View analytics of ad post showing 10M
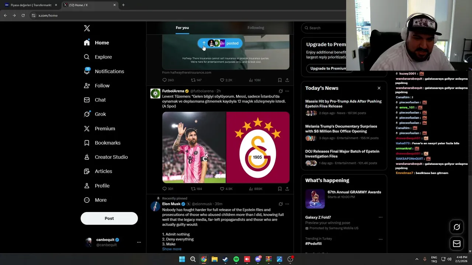 pos(254,80)
